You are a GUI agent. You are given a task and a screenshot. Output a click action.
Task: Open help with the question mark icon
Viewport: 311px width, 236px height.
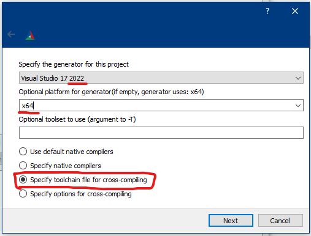pos(267,11)
